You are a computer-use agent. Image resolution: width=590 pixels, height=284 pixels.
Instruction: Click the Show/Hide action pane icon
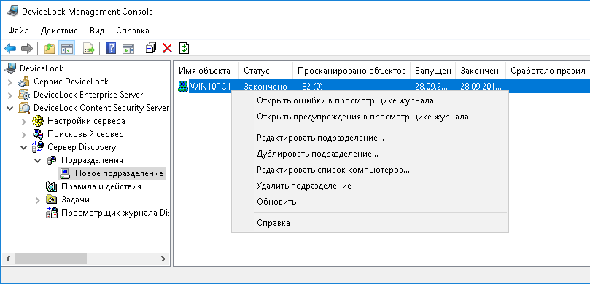128,48
